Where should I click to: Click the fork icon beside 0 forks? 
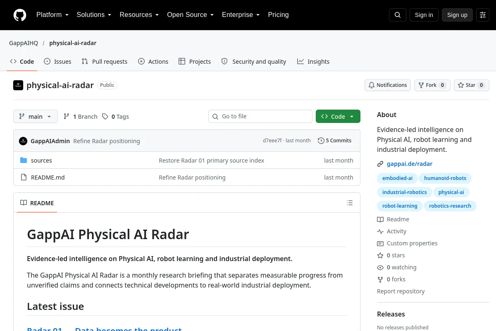click(380, 279)
